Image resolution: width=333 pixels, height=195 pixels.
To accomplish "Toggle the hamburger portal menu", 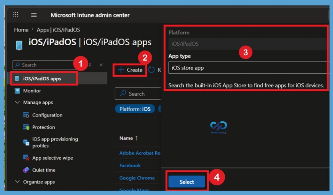I will click(34, 15).
